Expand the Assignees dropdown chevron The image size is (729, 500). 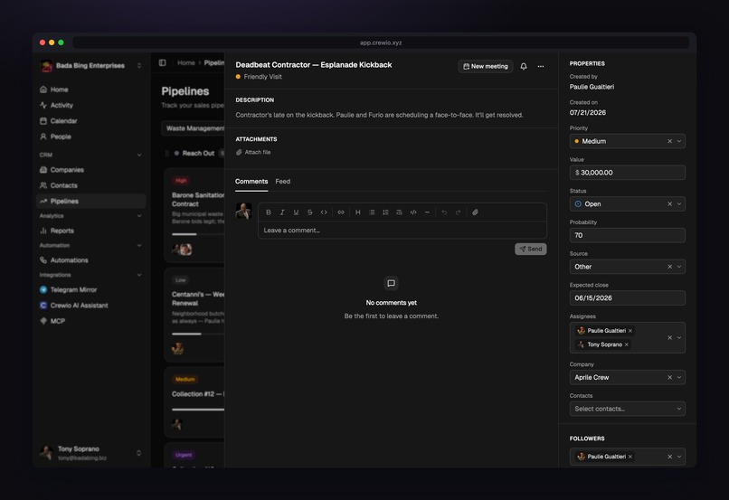click(x=679, y=338)
